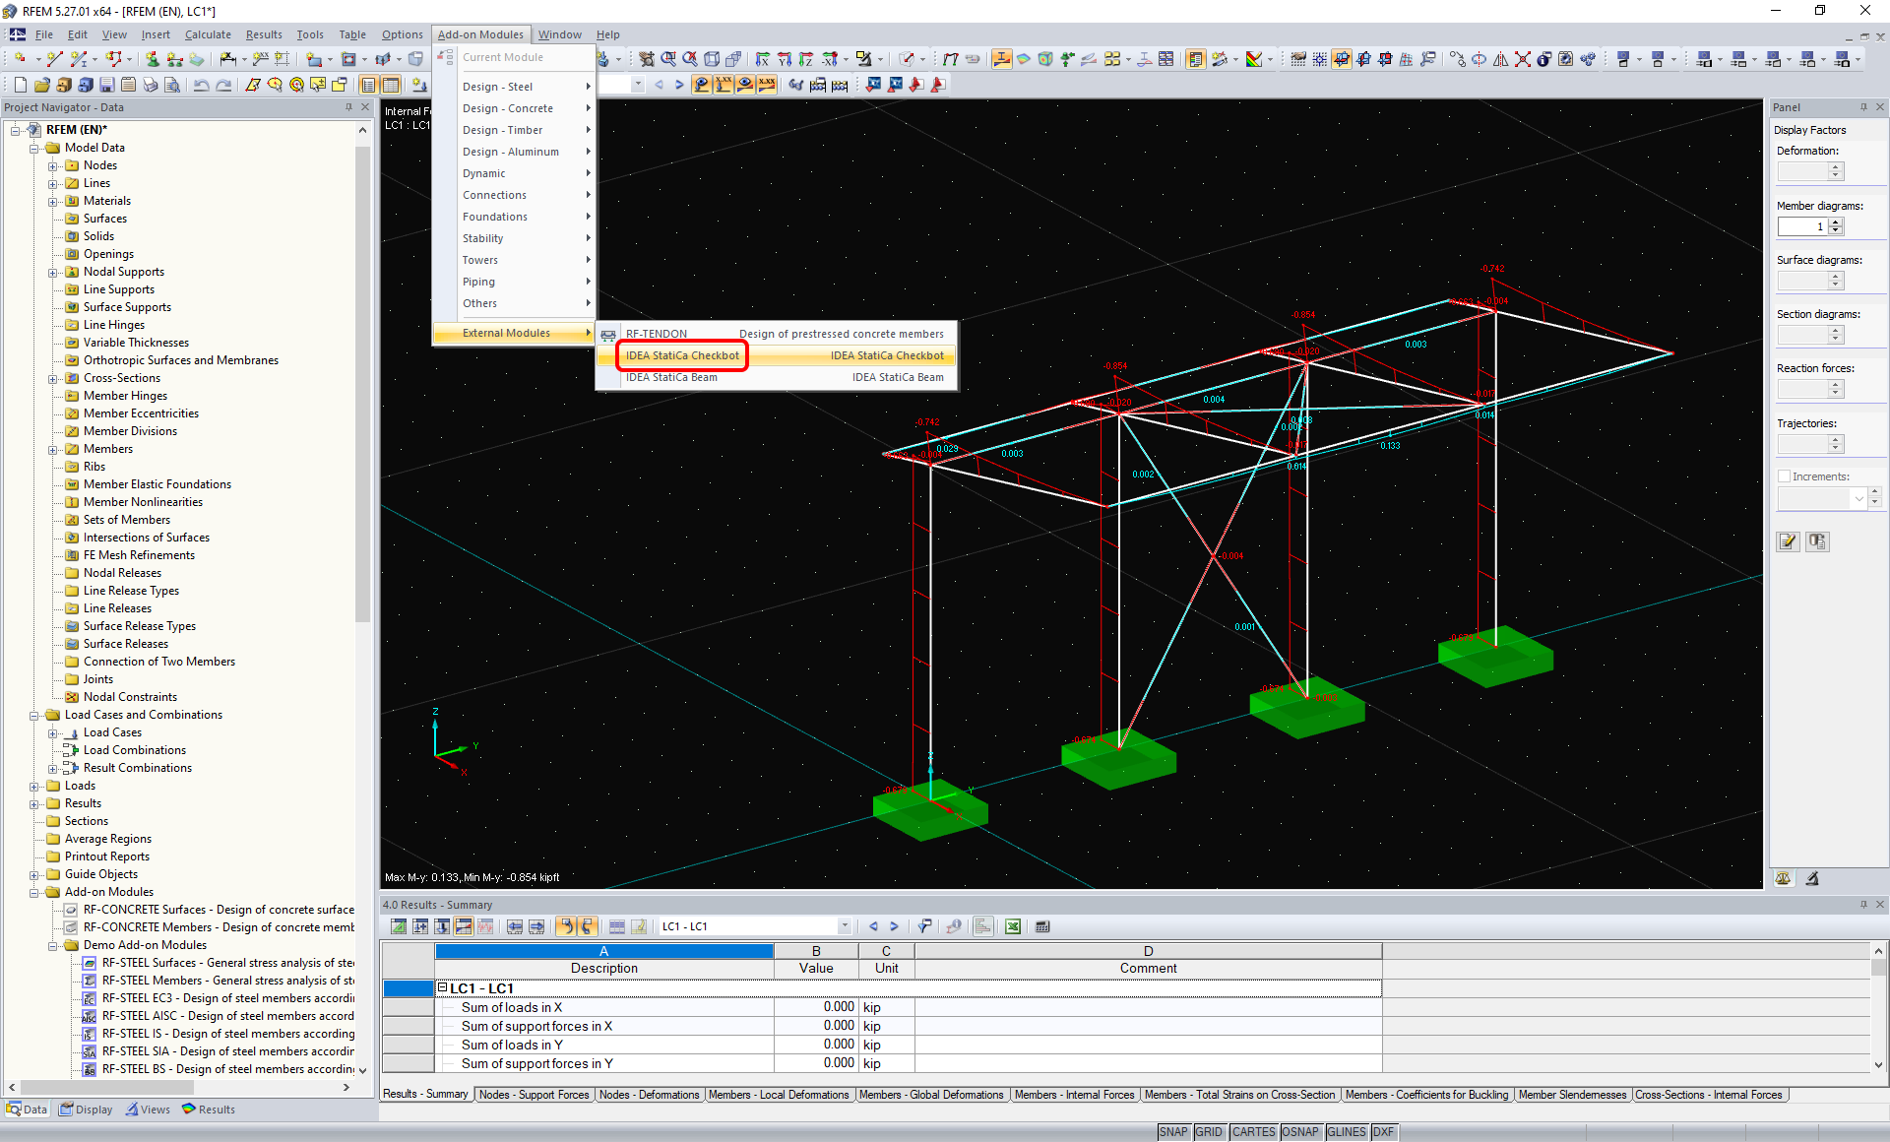Open the Display panel at the bottom left

pos(86,1109)
